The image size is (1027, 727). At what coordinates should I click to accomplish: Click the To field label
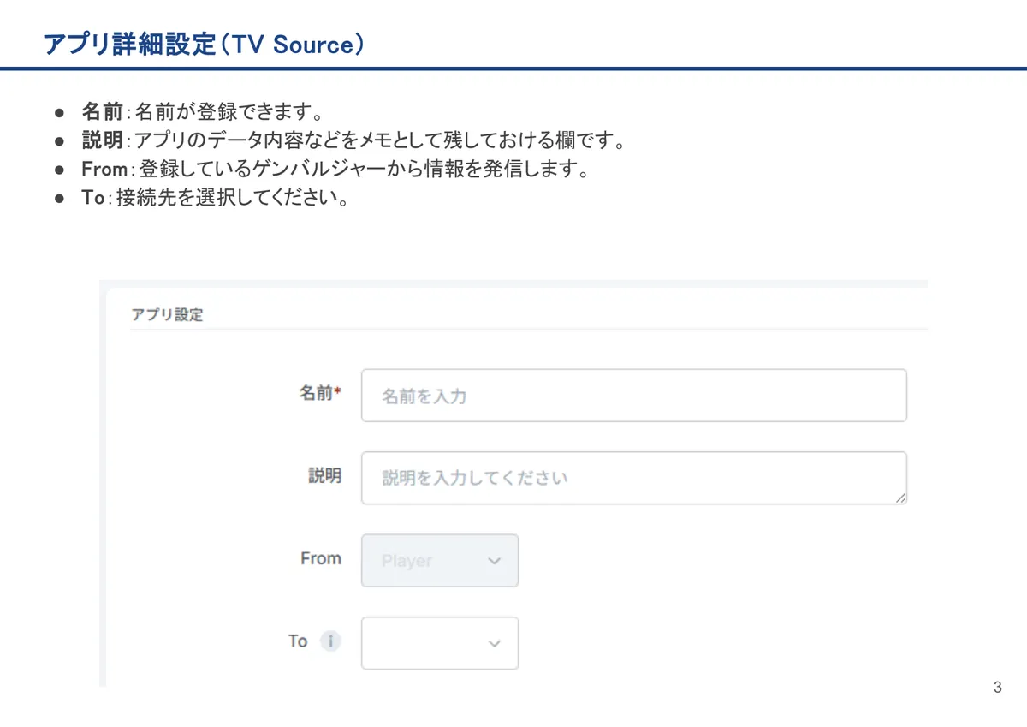(x=298, y=641)
